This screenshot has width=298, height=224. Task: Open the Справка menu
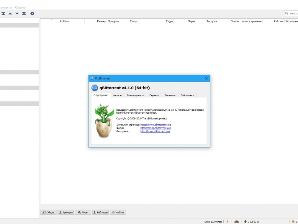[x=20, y=8]
